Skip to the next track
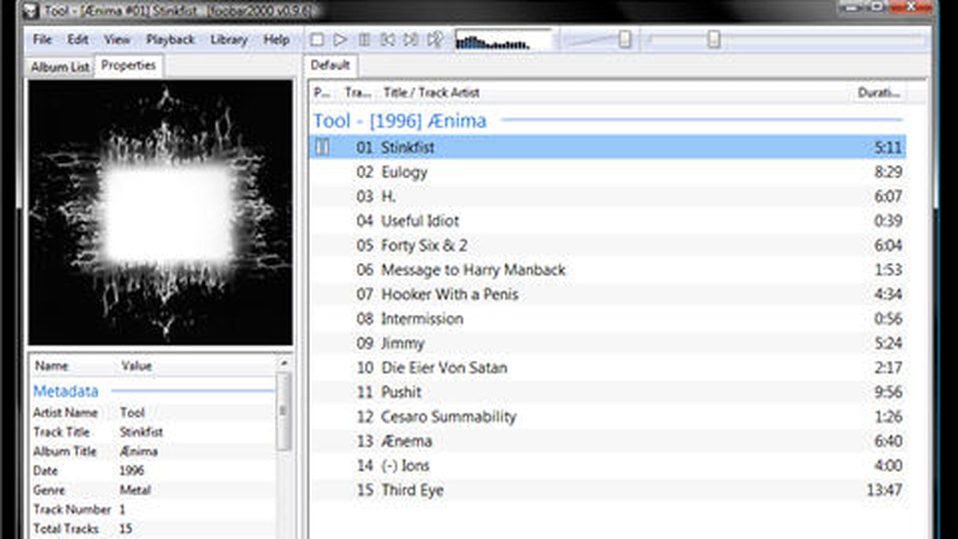Screen dimensions: 958x539 tap(411, 40)
